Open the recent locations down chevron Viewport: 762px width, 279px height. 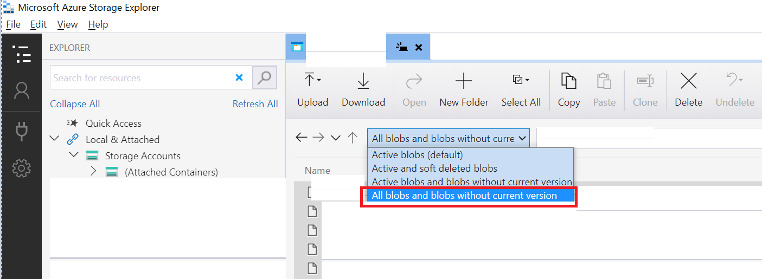point(336,138)
